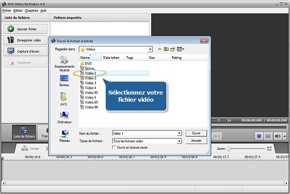The height and width of the screenshot is (194, 290).
Task: Click the fit-to-window zoom icon
Action: point(269,149)
